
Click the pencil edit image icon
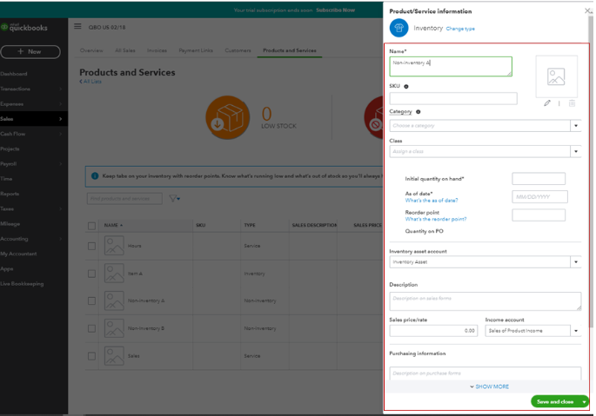click(x=547, y=102)
